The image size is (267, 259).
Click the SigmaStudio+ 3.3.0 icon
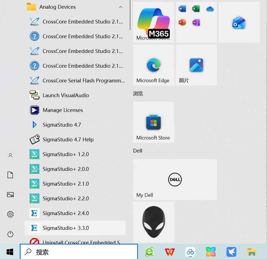tap(35, 228)
